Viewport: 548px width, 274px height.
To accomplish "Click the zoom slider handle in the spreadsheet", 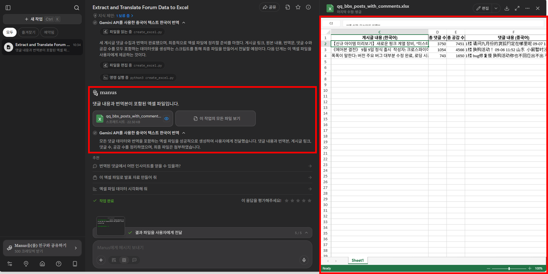I will 509,269.
